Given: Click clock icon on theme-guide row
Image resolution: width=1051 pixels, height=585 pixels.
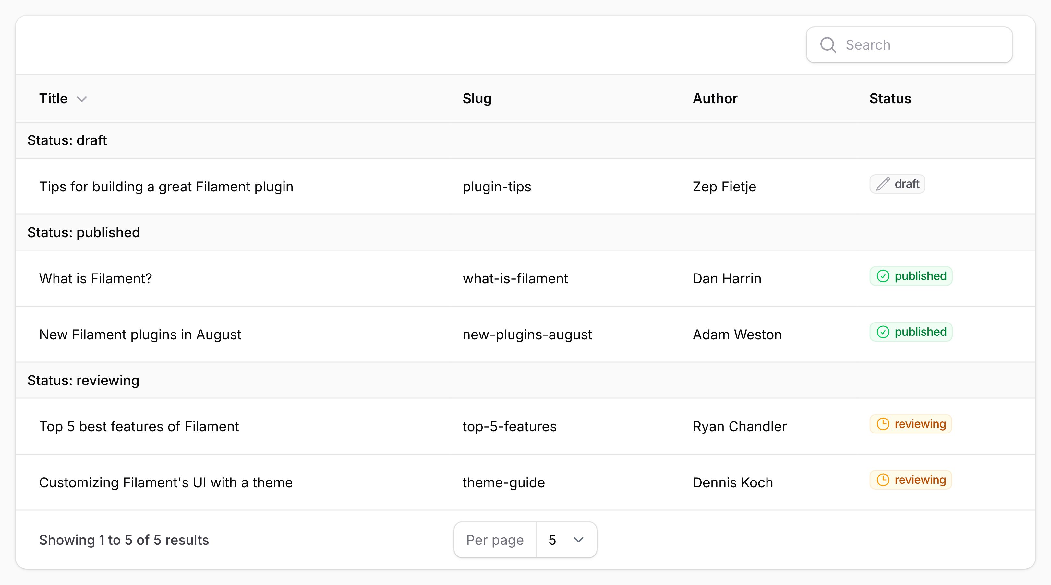Looking at the screenshot, I should coord(883,480).
